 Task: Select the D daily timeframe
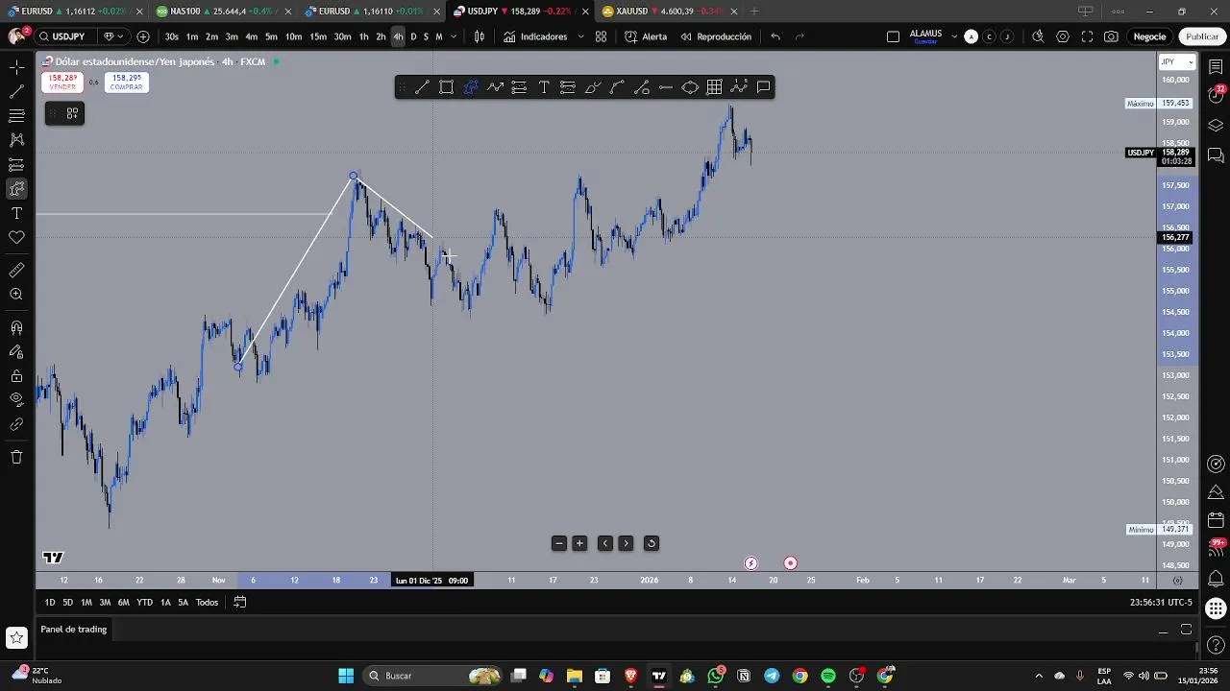(x=413, y=36)
